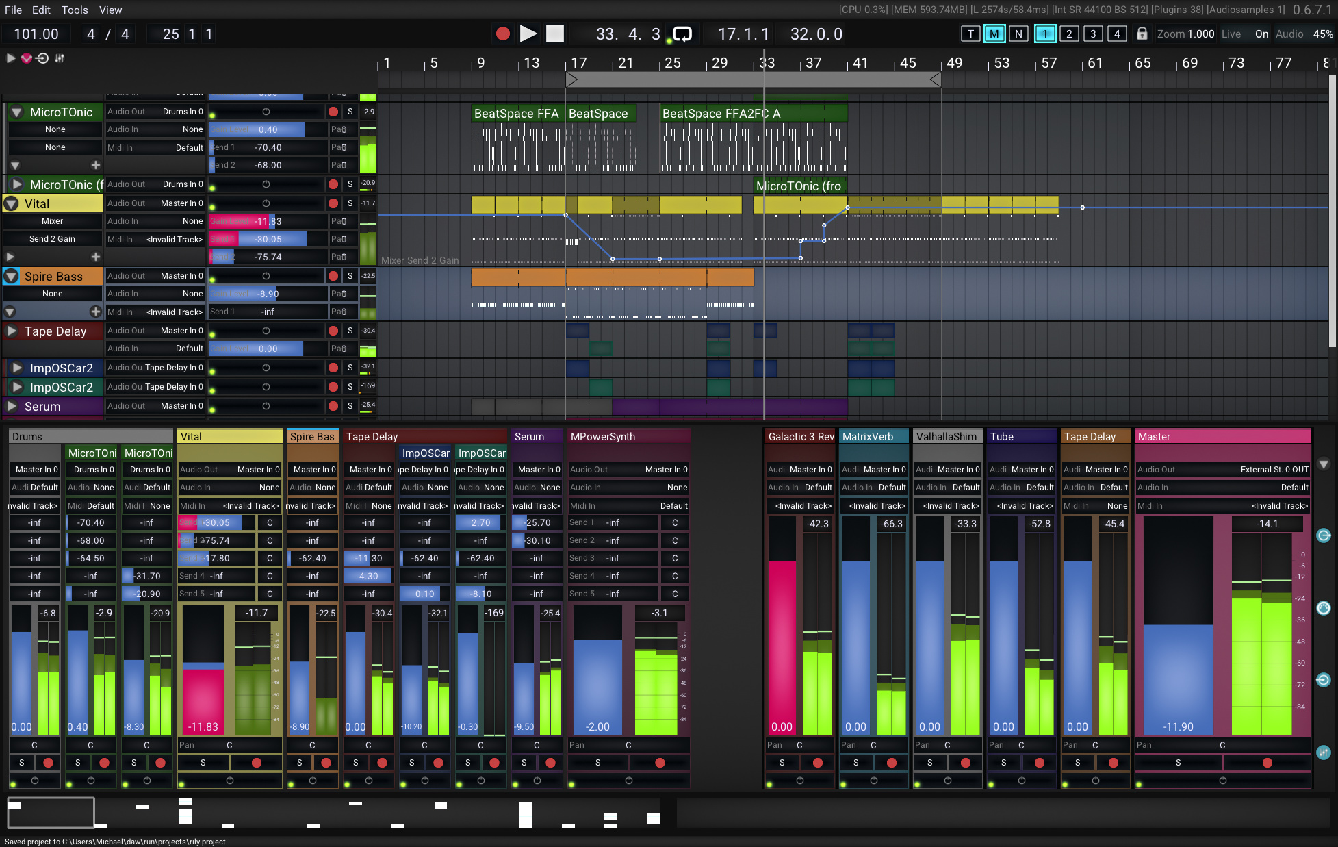Open MicroTOnic track Midi In dropdown

point(155,147)
